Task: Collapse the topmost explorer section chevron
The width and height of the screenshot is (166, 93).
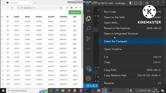Action: pyautogui.click(x=95, y=16)
